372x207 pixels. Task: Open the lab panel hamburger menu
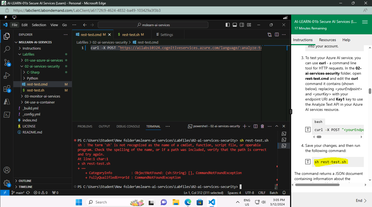pyautogui.click(x=365, y=22)
